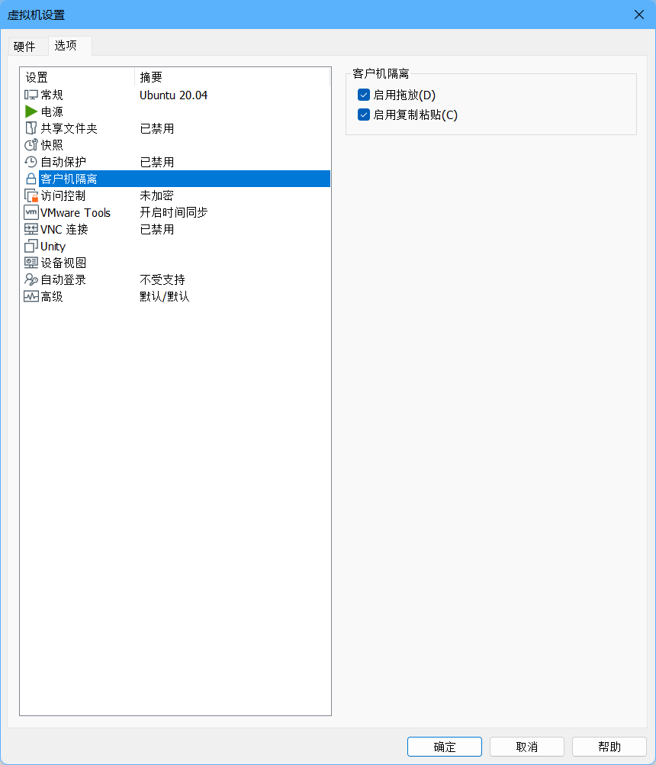Click the 访问控制 lock icon
656x765 pixels.
click(x=31, y=196)
